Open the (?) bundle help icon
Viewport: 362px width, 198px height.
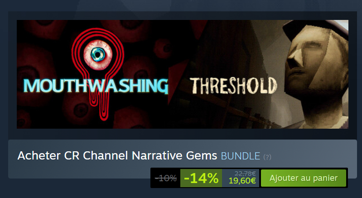(x=267, y=157)
